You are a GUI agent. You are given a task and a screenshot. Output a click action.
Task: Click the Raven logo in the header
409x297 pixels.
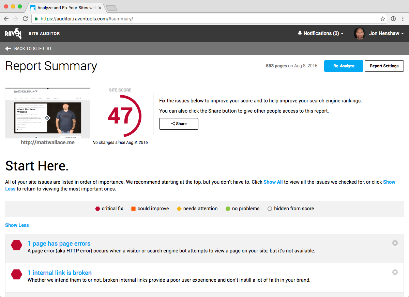(13, 33)
